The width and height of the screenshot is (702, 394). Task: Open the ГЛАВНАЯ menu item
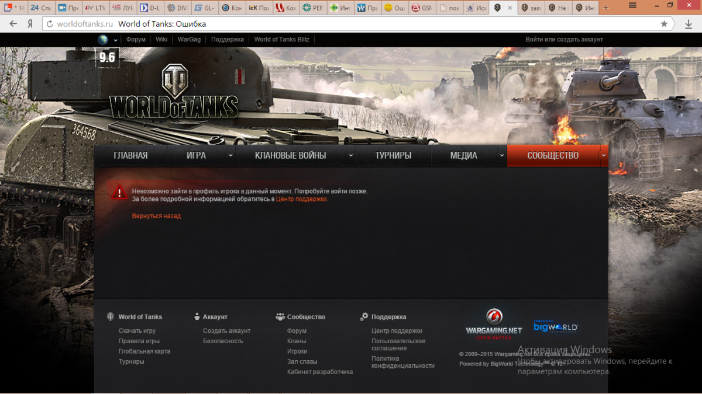pos(130,155)
